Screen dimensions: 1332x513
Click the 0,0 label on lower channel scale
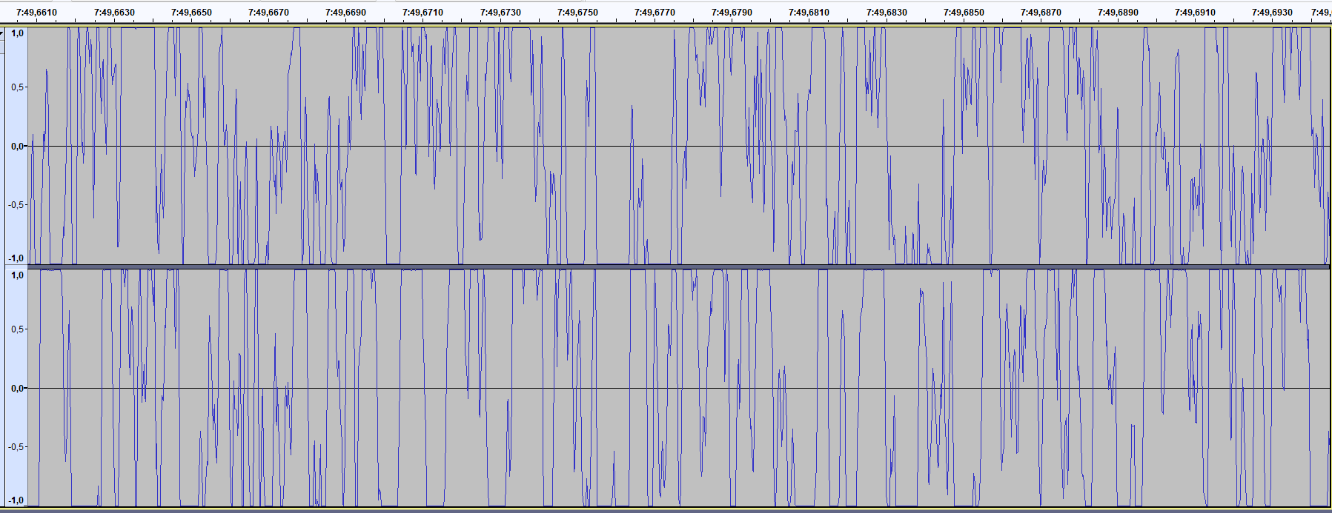[x=17, y=389]
